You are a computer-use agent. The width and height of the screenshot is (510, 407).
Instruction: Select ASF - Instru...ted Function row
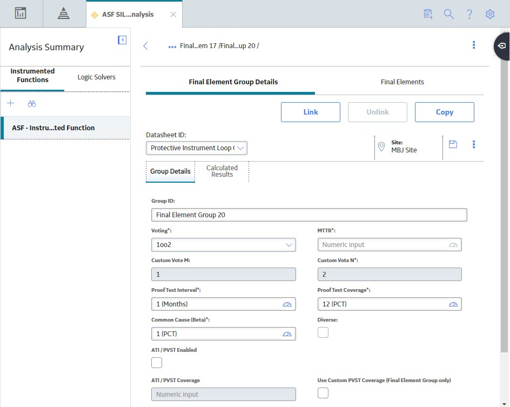(x=65, y=128)
